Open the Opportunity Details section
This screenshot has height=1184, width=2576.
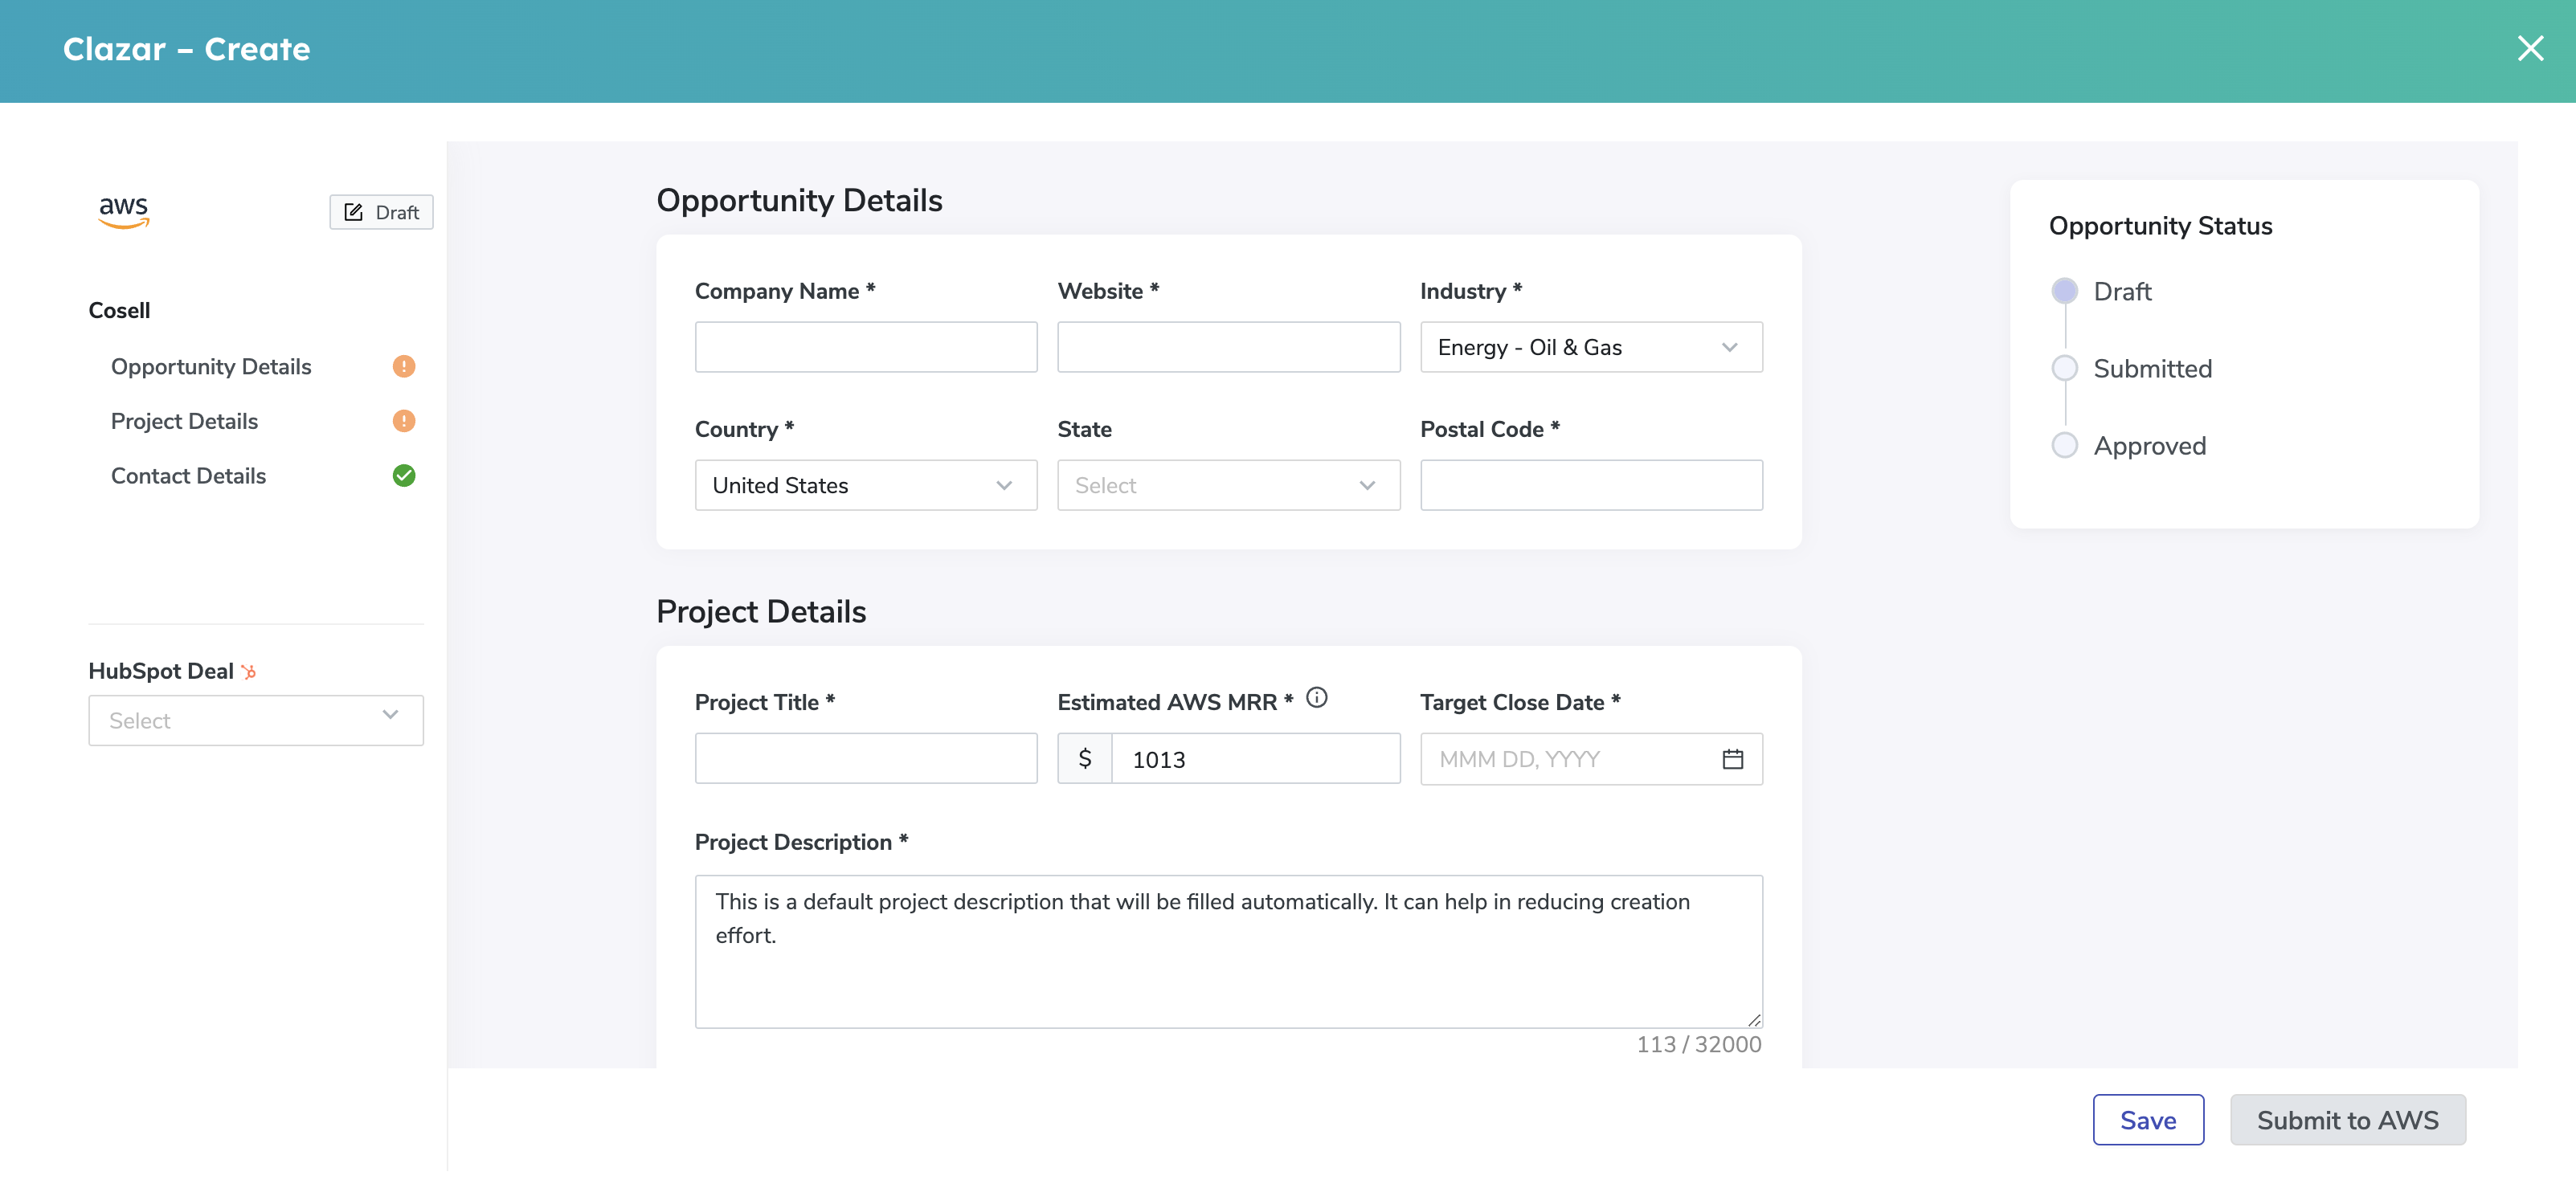point(211,365)
